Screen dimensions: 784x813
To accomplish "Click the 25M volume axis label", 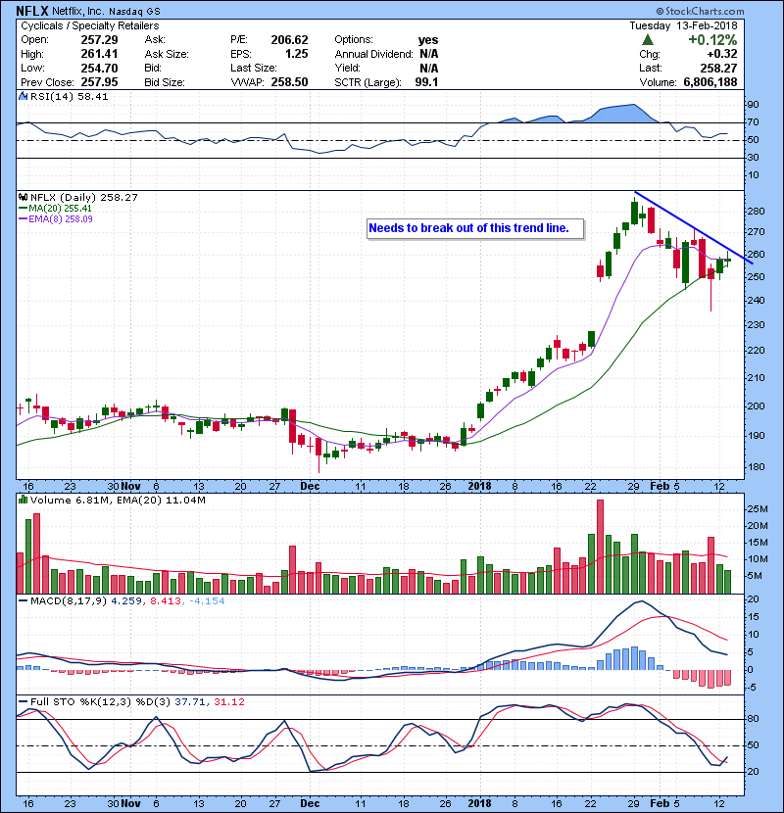I will (757, 509).
